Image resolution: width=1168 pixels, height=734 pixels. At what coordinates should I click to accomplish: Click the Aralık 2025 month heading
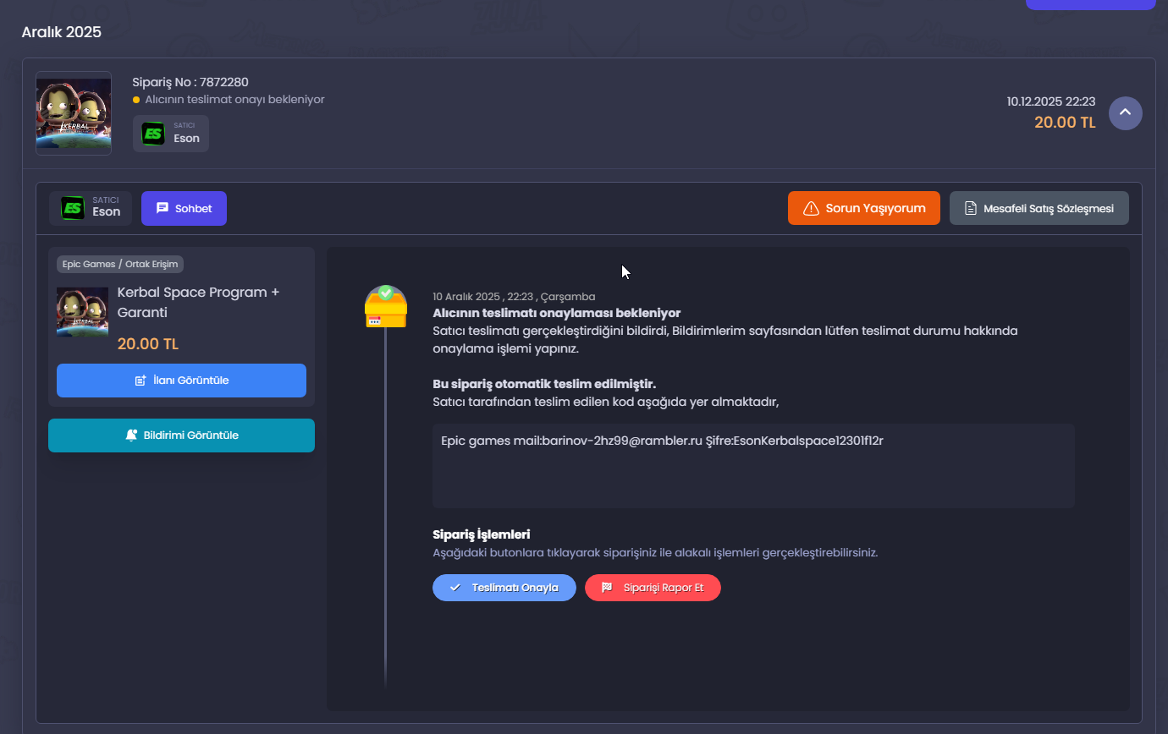click(x=61, y=32)
